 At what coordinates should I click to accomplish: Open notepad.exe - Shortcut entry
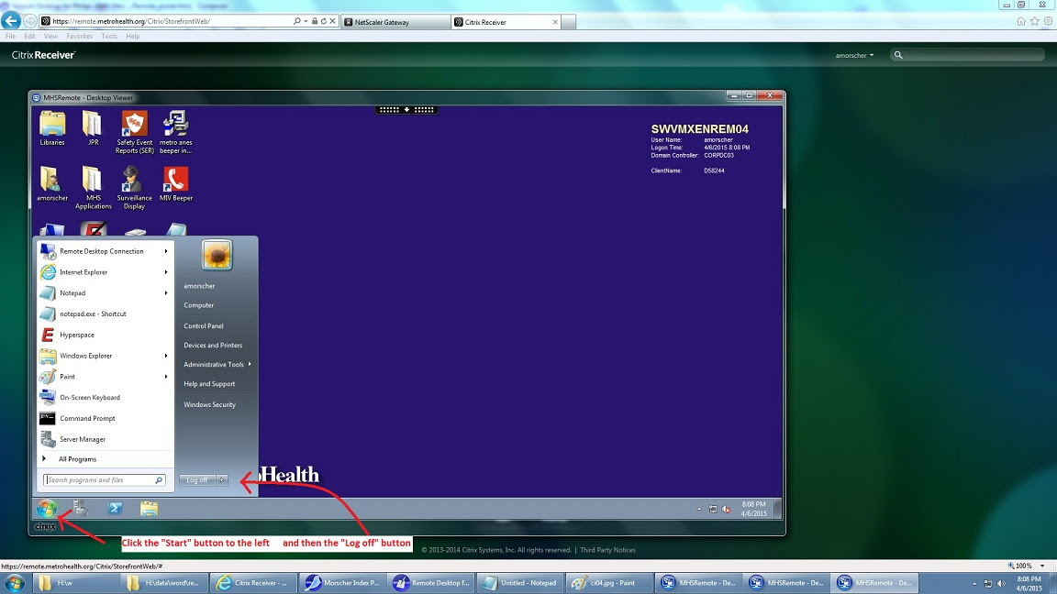[105, 313]
